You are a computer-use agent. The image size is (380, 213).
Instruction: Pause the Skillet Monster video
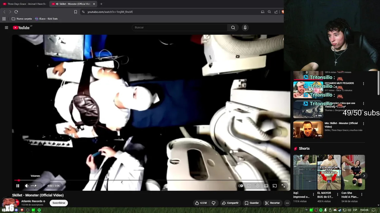click(18, 186)
